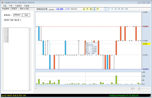Click the 조회 lookup button
The width and height of the screenshot is (152, 98).
(x=26, y=15)
